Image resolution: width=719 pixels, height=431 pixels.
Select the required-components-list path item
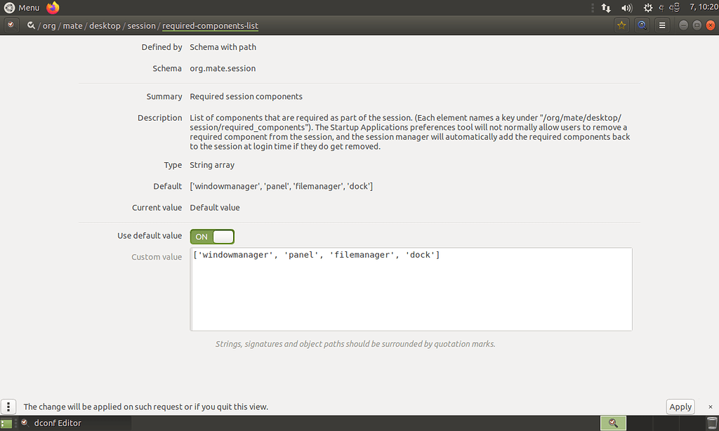210,26
